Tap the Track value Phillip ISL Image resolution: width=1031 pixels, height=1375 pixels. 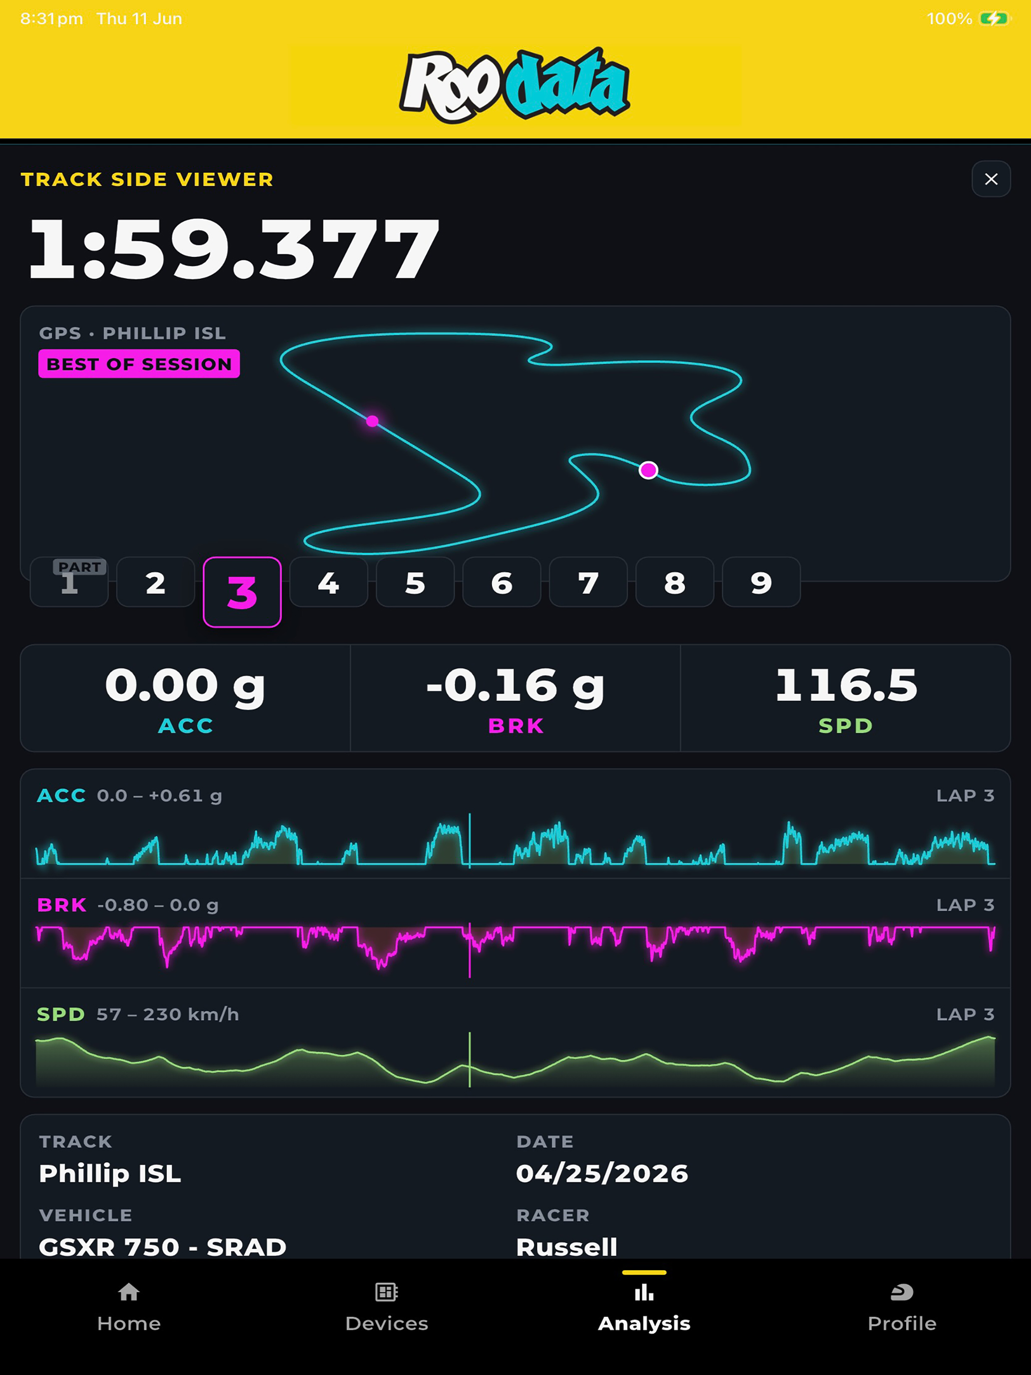(x=110, y=1174)
